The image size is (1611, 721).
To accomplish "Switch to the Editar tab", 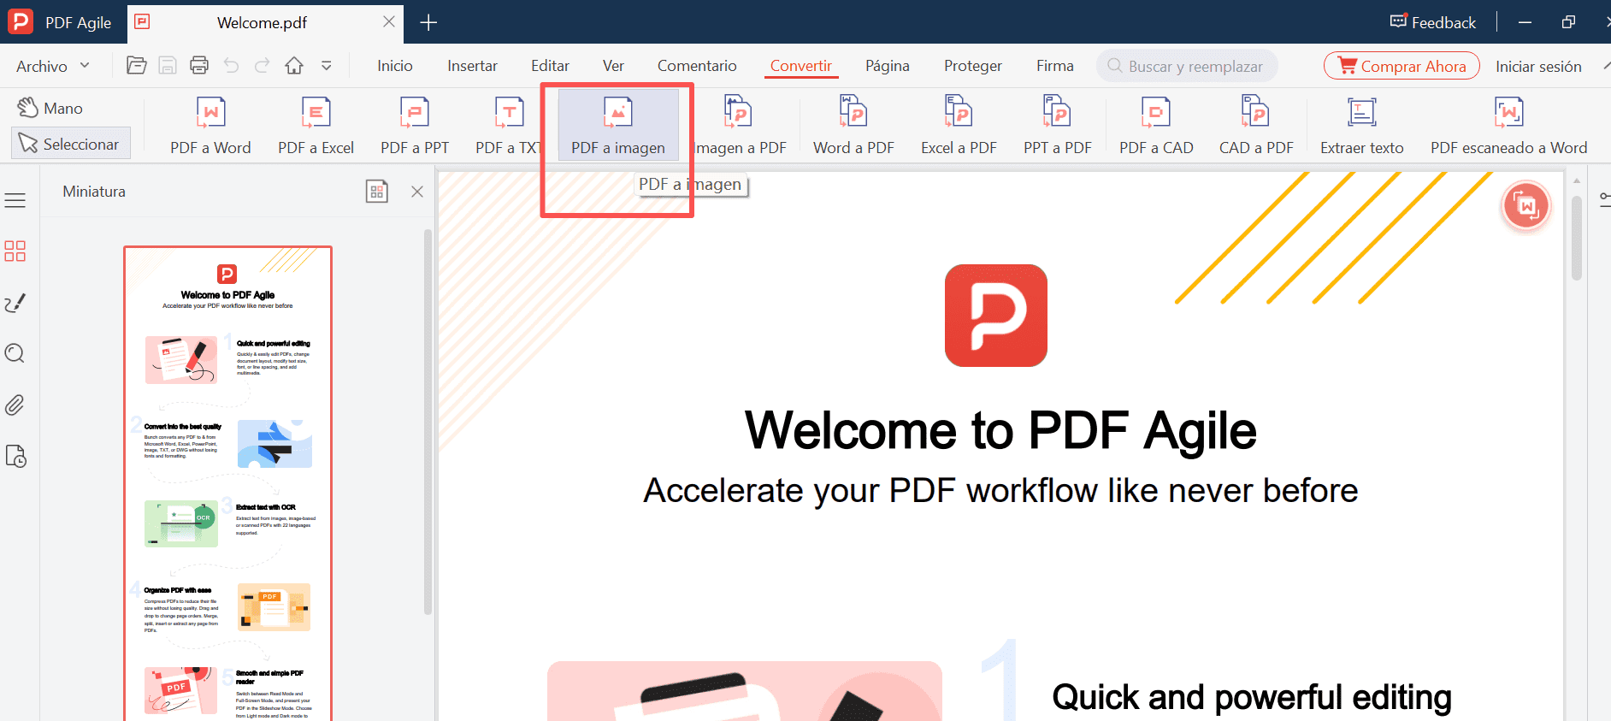I will [x=550, y=66].
